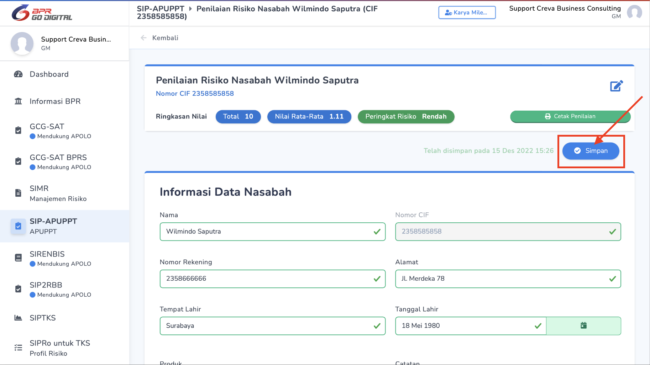
Task: Click the Total 10 badge
Action: [238, 117]
